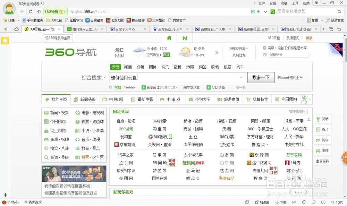This screenshot has width=347, height=206.
Task: Toggle the 开启 switch on navigation bar
Action: (x=304, y=99)
